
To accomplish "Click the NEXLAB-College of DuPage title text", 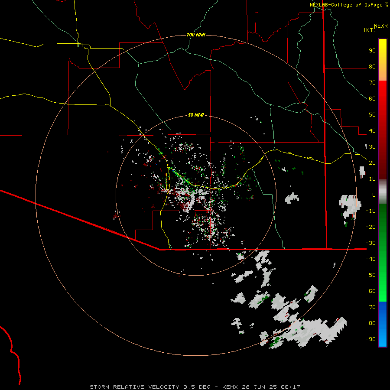I will click(x=346, y=5).
